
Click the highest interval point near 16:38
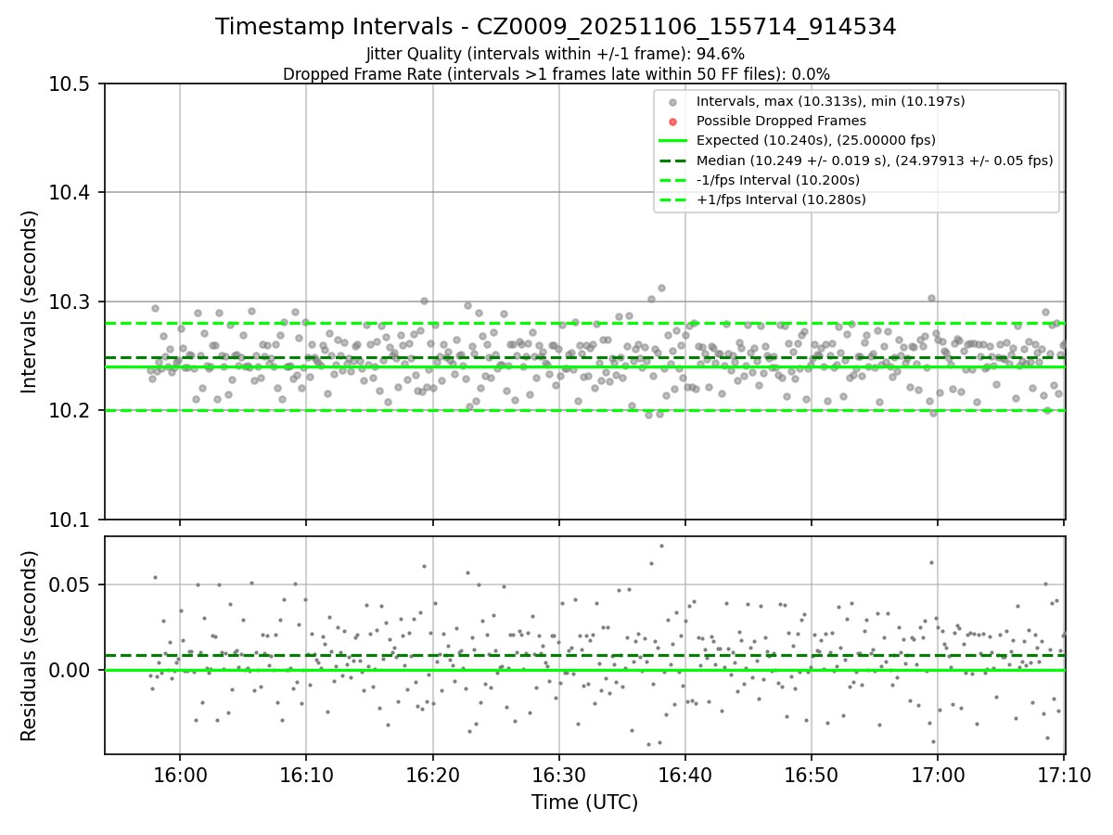click(661, 288)
